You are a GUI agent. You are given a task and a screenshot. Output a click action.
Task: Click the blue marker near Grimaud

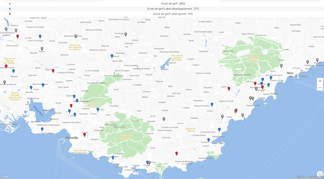(208, 140)
